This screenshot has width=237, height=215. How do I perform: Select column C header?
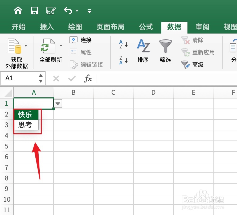tap(113, 92)
